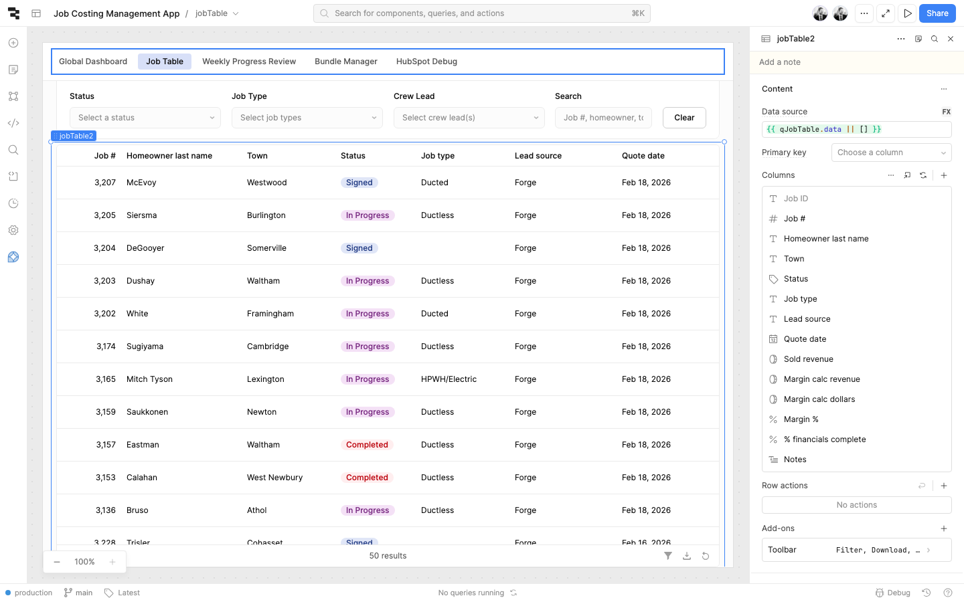
Task: Open the Status filter dropdown
Action: (x=145, y=118)
